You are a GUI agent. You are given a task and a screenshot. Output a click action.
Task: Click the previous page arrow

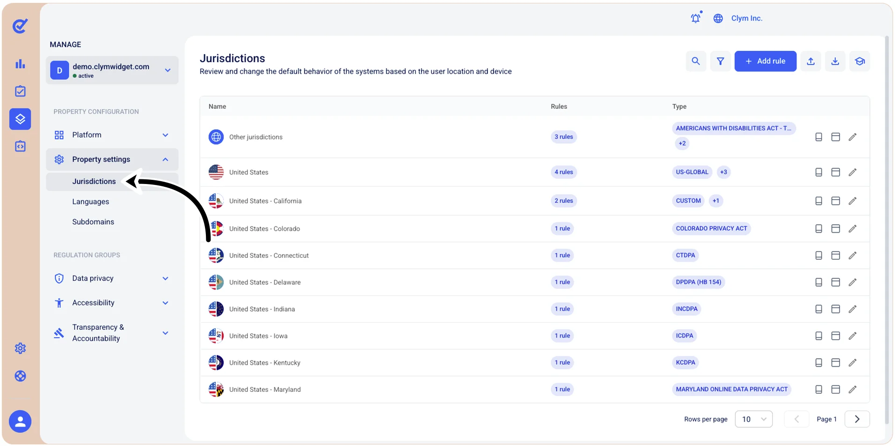click(x=796, y=419)
